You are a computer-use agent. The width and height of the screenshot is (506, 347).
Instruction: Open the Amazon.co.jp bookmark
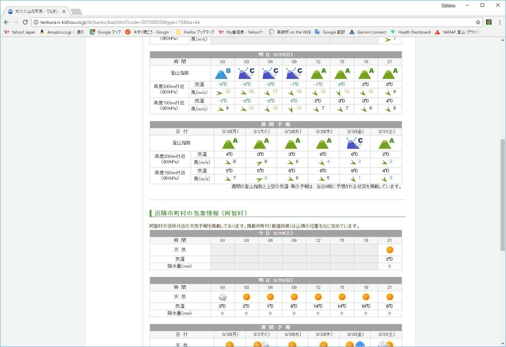tap(62, 32)
